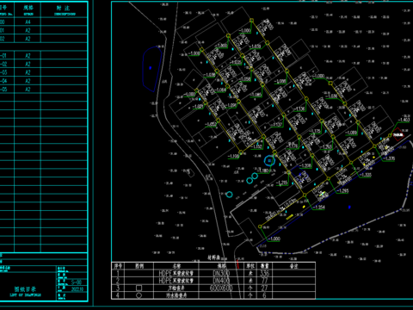Click the DN300 cell in the materials table
Viewport: 413px width, 310px height.
coord(221,273)
